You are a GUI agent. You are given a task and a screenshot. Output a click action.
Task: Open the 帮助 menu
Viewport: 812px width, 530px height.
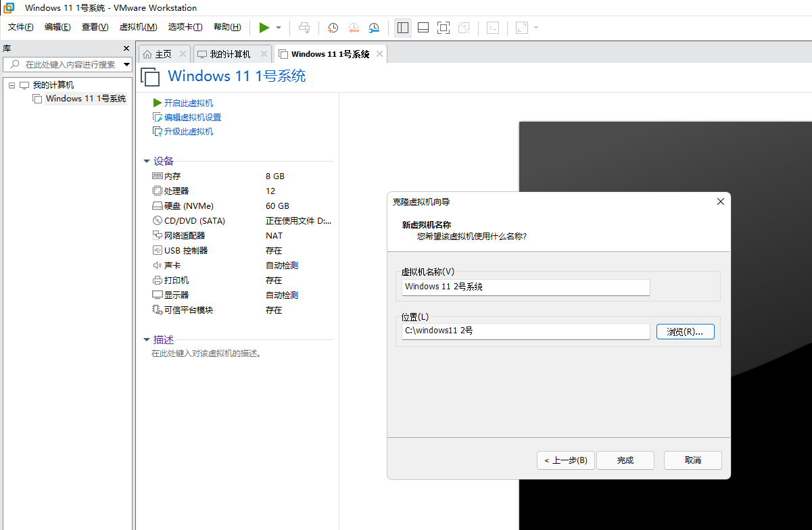click(227, 27)
